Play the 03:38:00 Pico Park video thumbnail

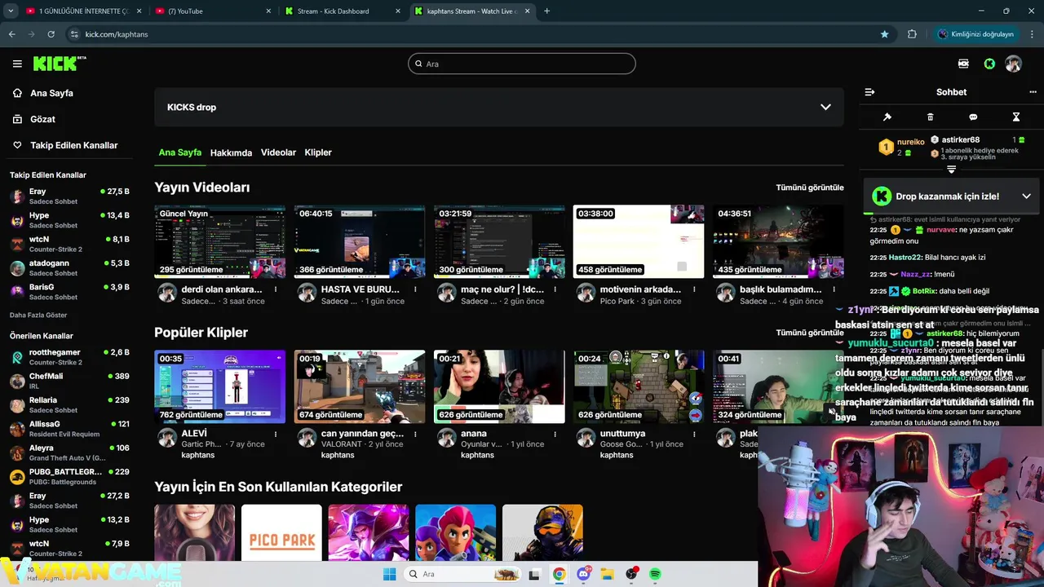click(x=639, y=242)
